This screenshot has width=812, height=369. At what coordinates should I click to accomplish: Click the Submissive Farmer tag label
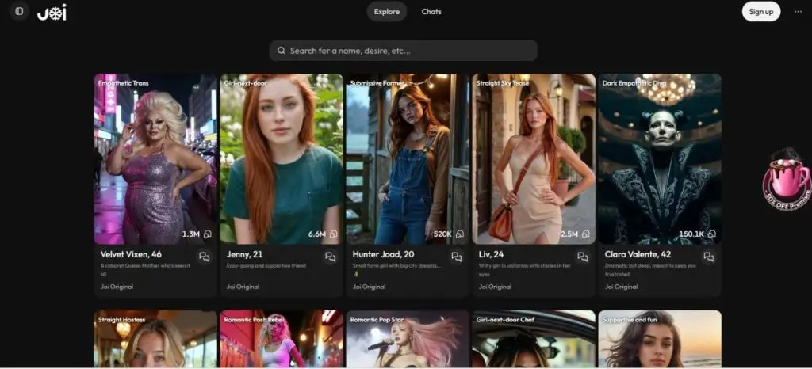(x=377, y=82)
